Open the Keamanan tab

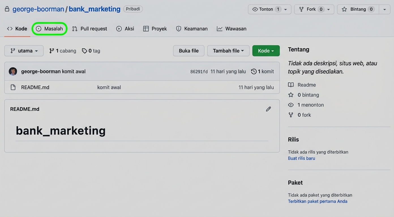[x=192, y=29]
